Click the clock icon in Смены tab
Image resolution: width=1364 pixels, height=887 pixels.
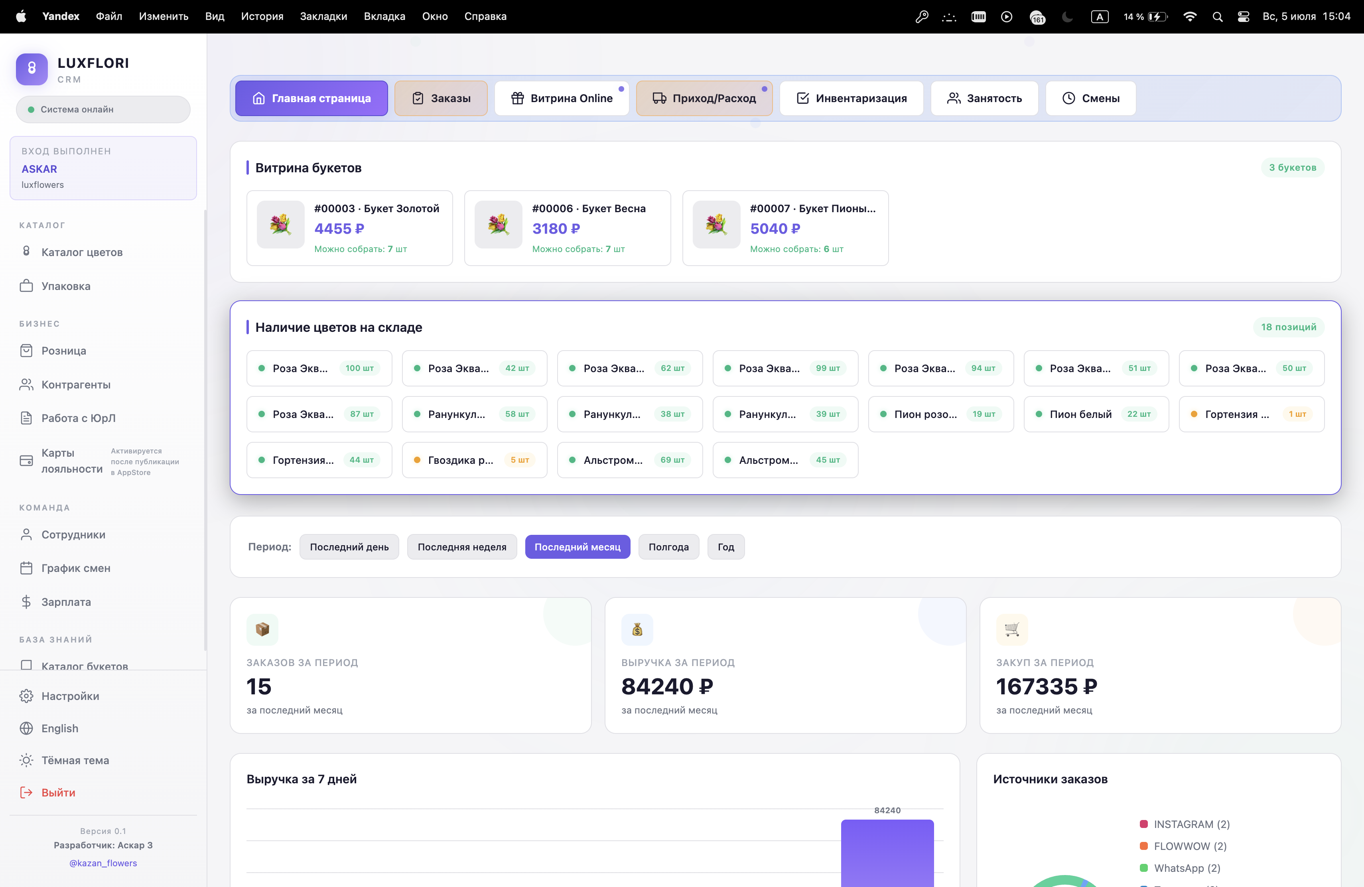1069,98
